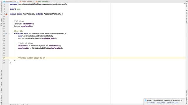Open the Resource Manager side panel
Image resolution: width=188 pixels, height=105 pixels.
click(1, 8)
